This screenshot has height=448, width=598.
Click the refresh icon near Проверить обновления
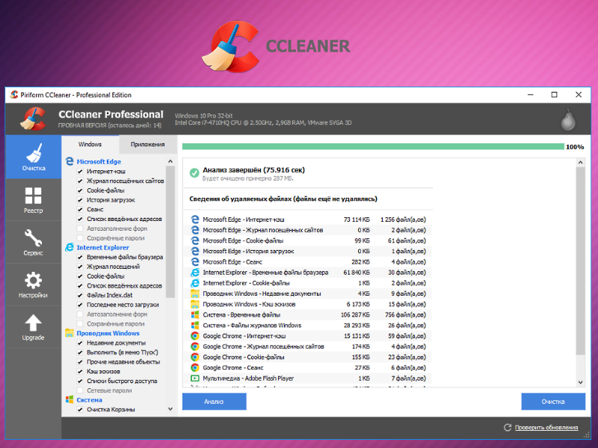click(x=508, y=427)
